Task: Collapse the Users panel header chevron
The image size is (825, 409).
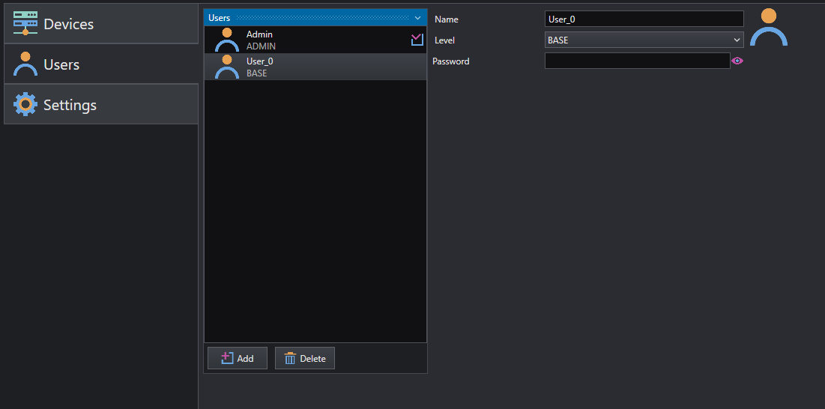Action: tap(418, 18)
